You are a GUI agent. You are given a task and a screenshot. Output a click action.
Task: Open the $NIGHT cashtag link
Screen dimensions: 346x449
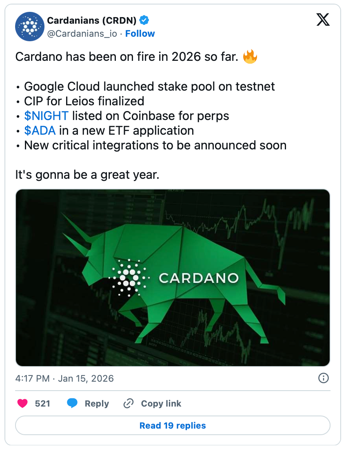(46, 116)
